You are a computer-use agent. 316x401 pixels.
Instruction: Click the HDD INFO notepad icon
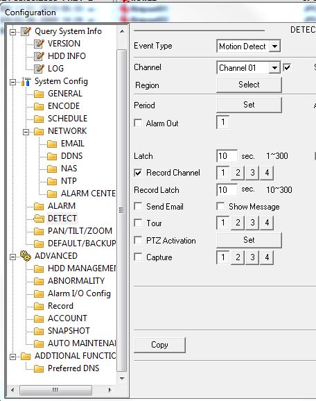tap(39, 56)
